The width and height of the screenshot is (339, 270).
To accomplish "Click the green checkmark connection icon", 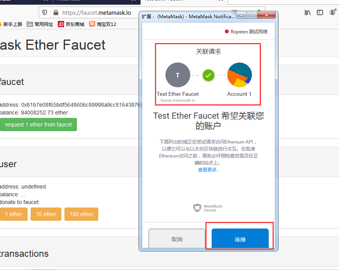I will click(x=209, y=75).
